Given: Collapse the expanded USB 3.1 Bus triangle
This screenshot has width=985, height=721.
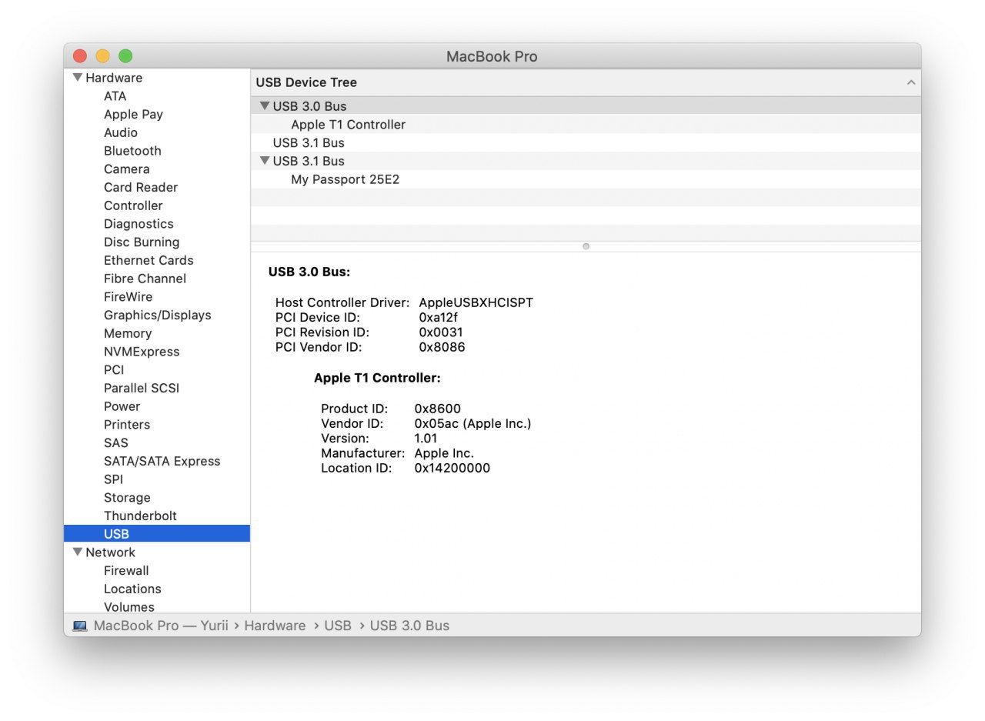Looking at the screenshot, I should click(x=265, y=161).
